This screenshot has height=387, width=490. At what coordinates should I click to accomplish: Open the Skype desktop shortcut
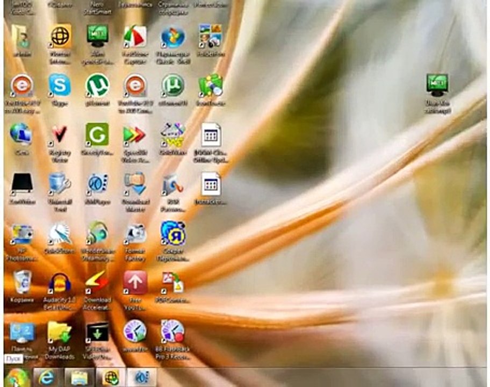tap(60, 85)
